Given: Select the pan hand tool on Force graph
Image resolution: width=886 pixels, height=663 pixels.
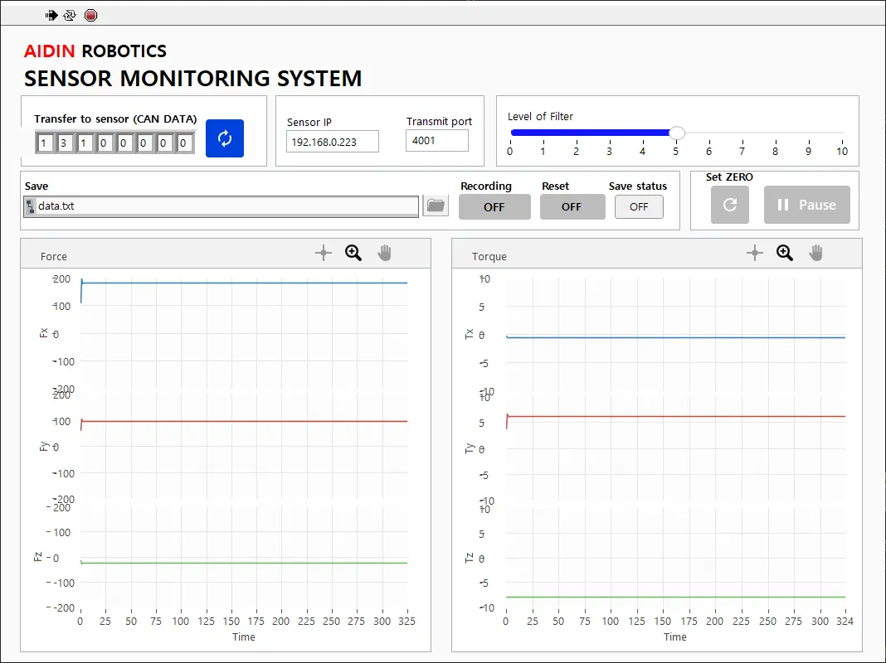Looking at the screenshot, I should [384, 254].
